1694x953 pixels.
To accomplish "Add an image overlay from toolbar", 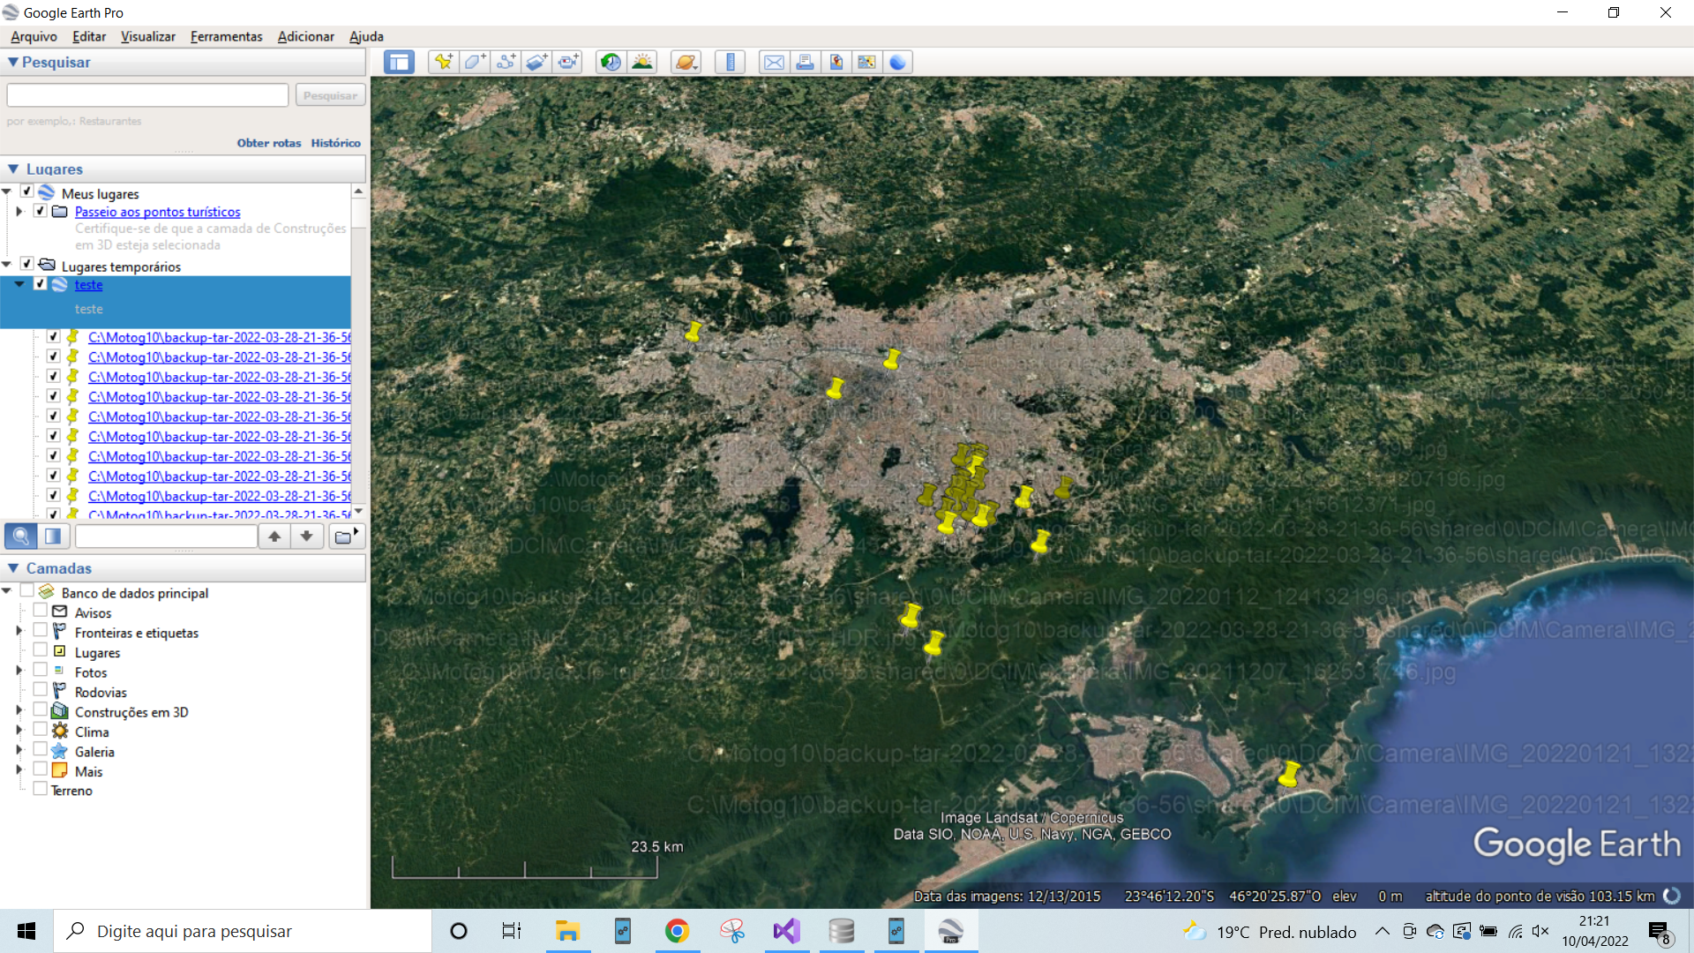I will [x=536, y=62].
